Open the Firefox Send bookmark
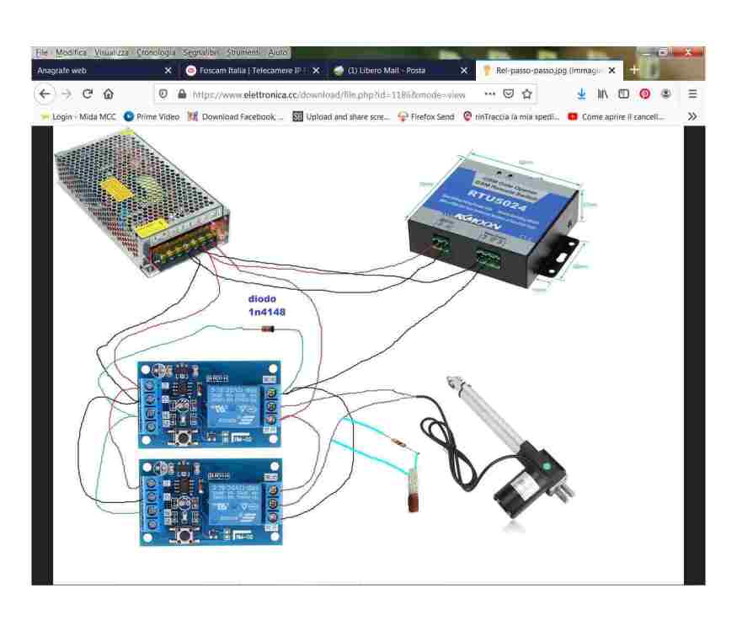The image size is (737, 632). pyautogui.click(x=426, y=116)
